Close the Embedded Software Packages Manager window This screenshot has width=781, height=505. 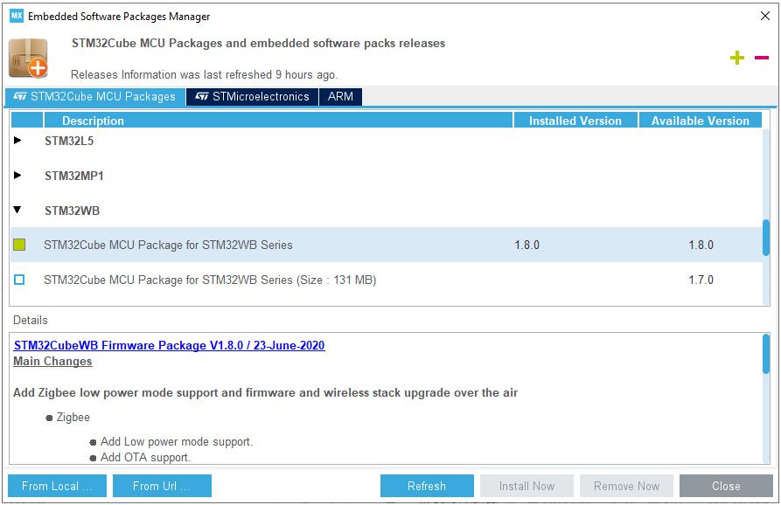coord(765,16)
